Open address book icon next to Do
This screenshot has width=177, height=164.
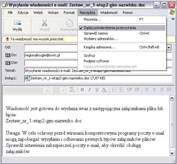8,55
